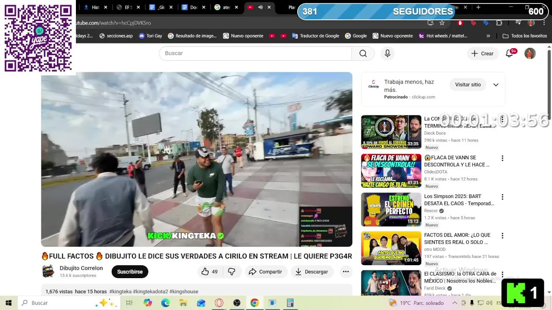The width and height of the screenshot is (552, 310).
Task: Open secciones.asp bookmark
Action: (x=116, y=36)
